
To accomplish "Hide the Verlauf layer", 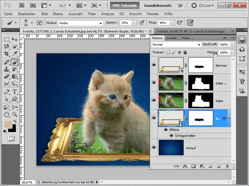I will pyautogui.click(x=154, y=148).
